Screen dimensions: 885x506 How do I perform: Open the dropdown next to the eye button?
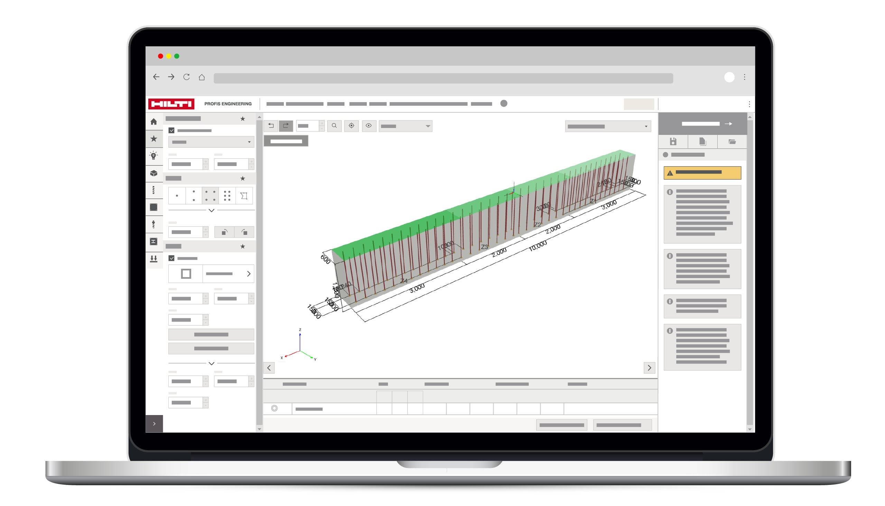click(406, 127)
